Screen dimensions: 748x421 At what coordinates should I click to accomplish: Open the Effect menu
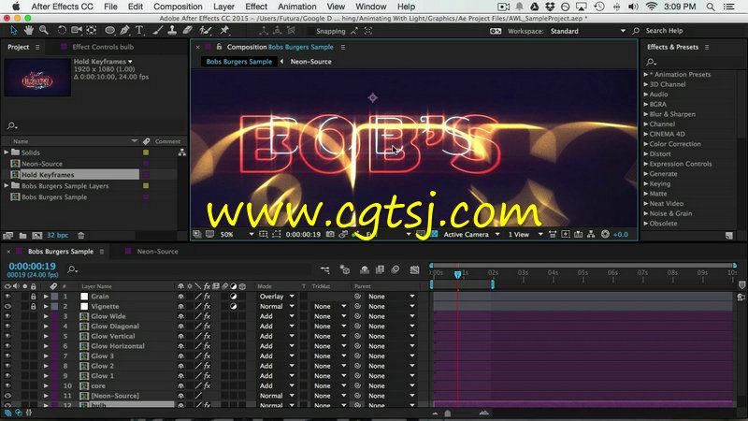pos(256,7)
